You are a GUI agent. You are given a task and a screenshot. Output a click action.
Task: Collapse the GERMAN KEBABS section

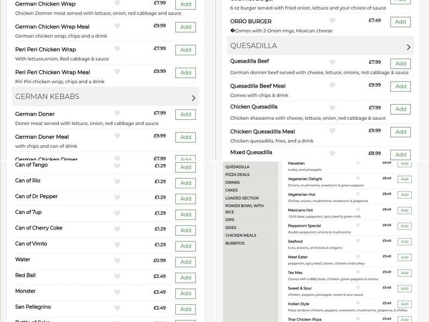point(194,98)
